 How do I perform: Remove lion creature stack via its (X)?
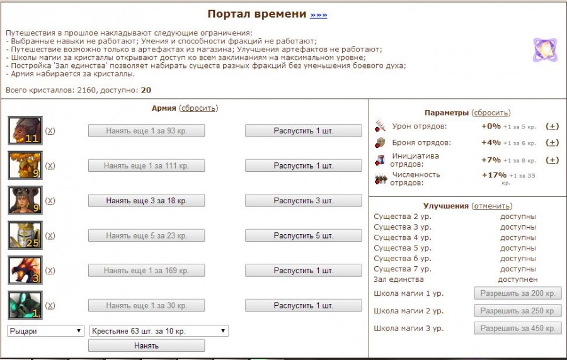point(50,131)
